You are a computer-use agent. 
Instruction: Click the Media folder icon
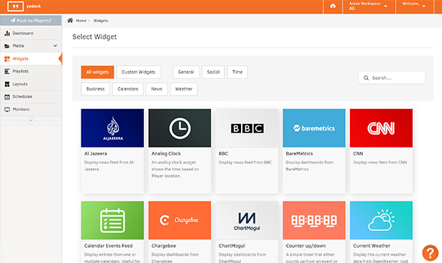tap(7, 46)
